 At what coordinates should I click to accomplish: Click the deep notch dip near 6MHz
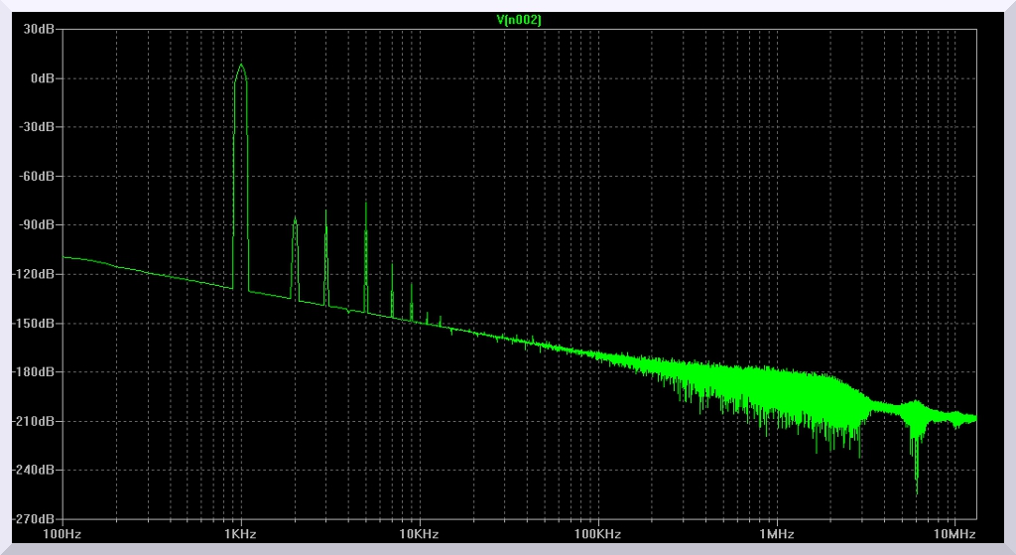tap(916, 491)
